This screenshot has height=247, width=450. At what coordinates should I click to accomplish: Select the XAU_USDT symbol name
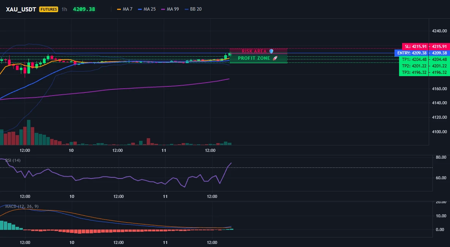click(x=21, y=9)
